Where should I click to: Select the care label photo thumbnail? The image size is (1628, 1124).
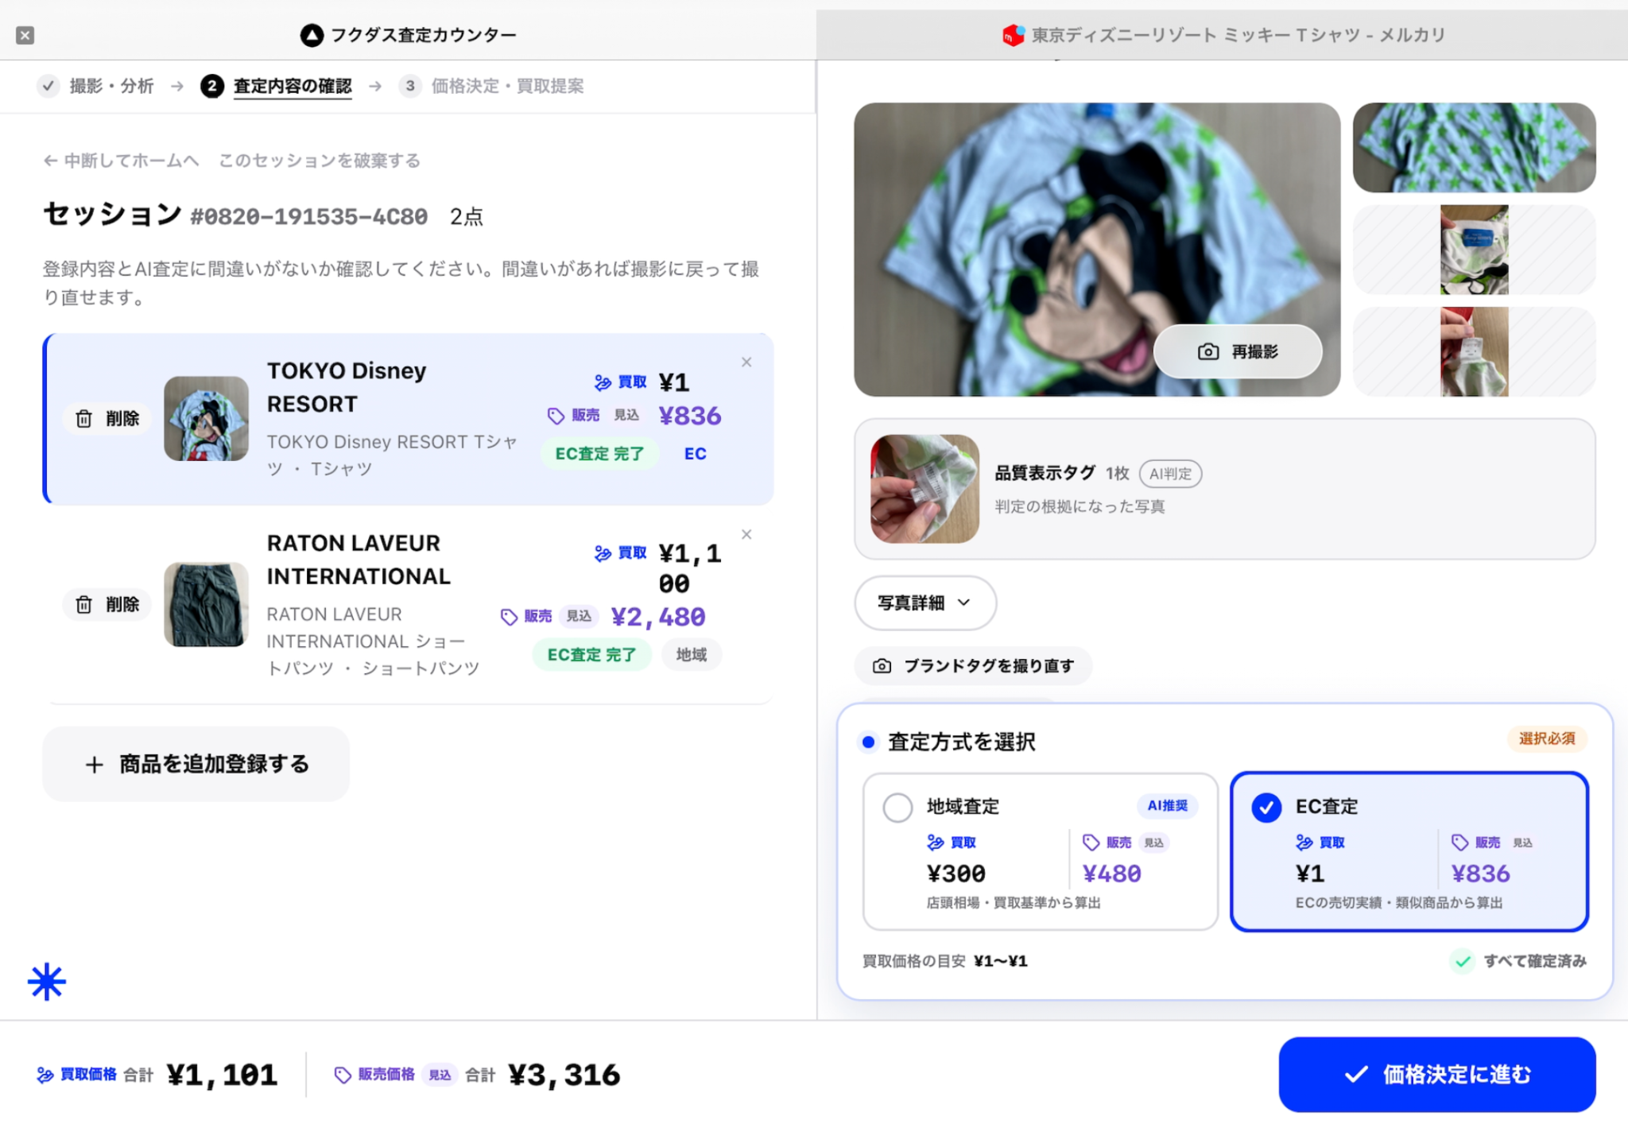[1475, 352]
